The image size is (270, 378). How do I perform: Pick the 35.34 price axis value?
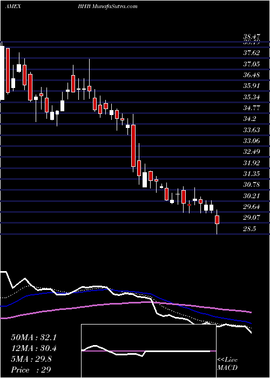[x=252, y=97]
